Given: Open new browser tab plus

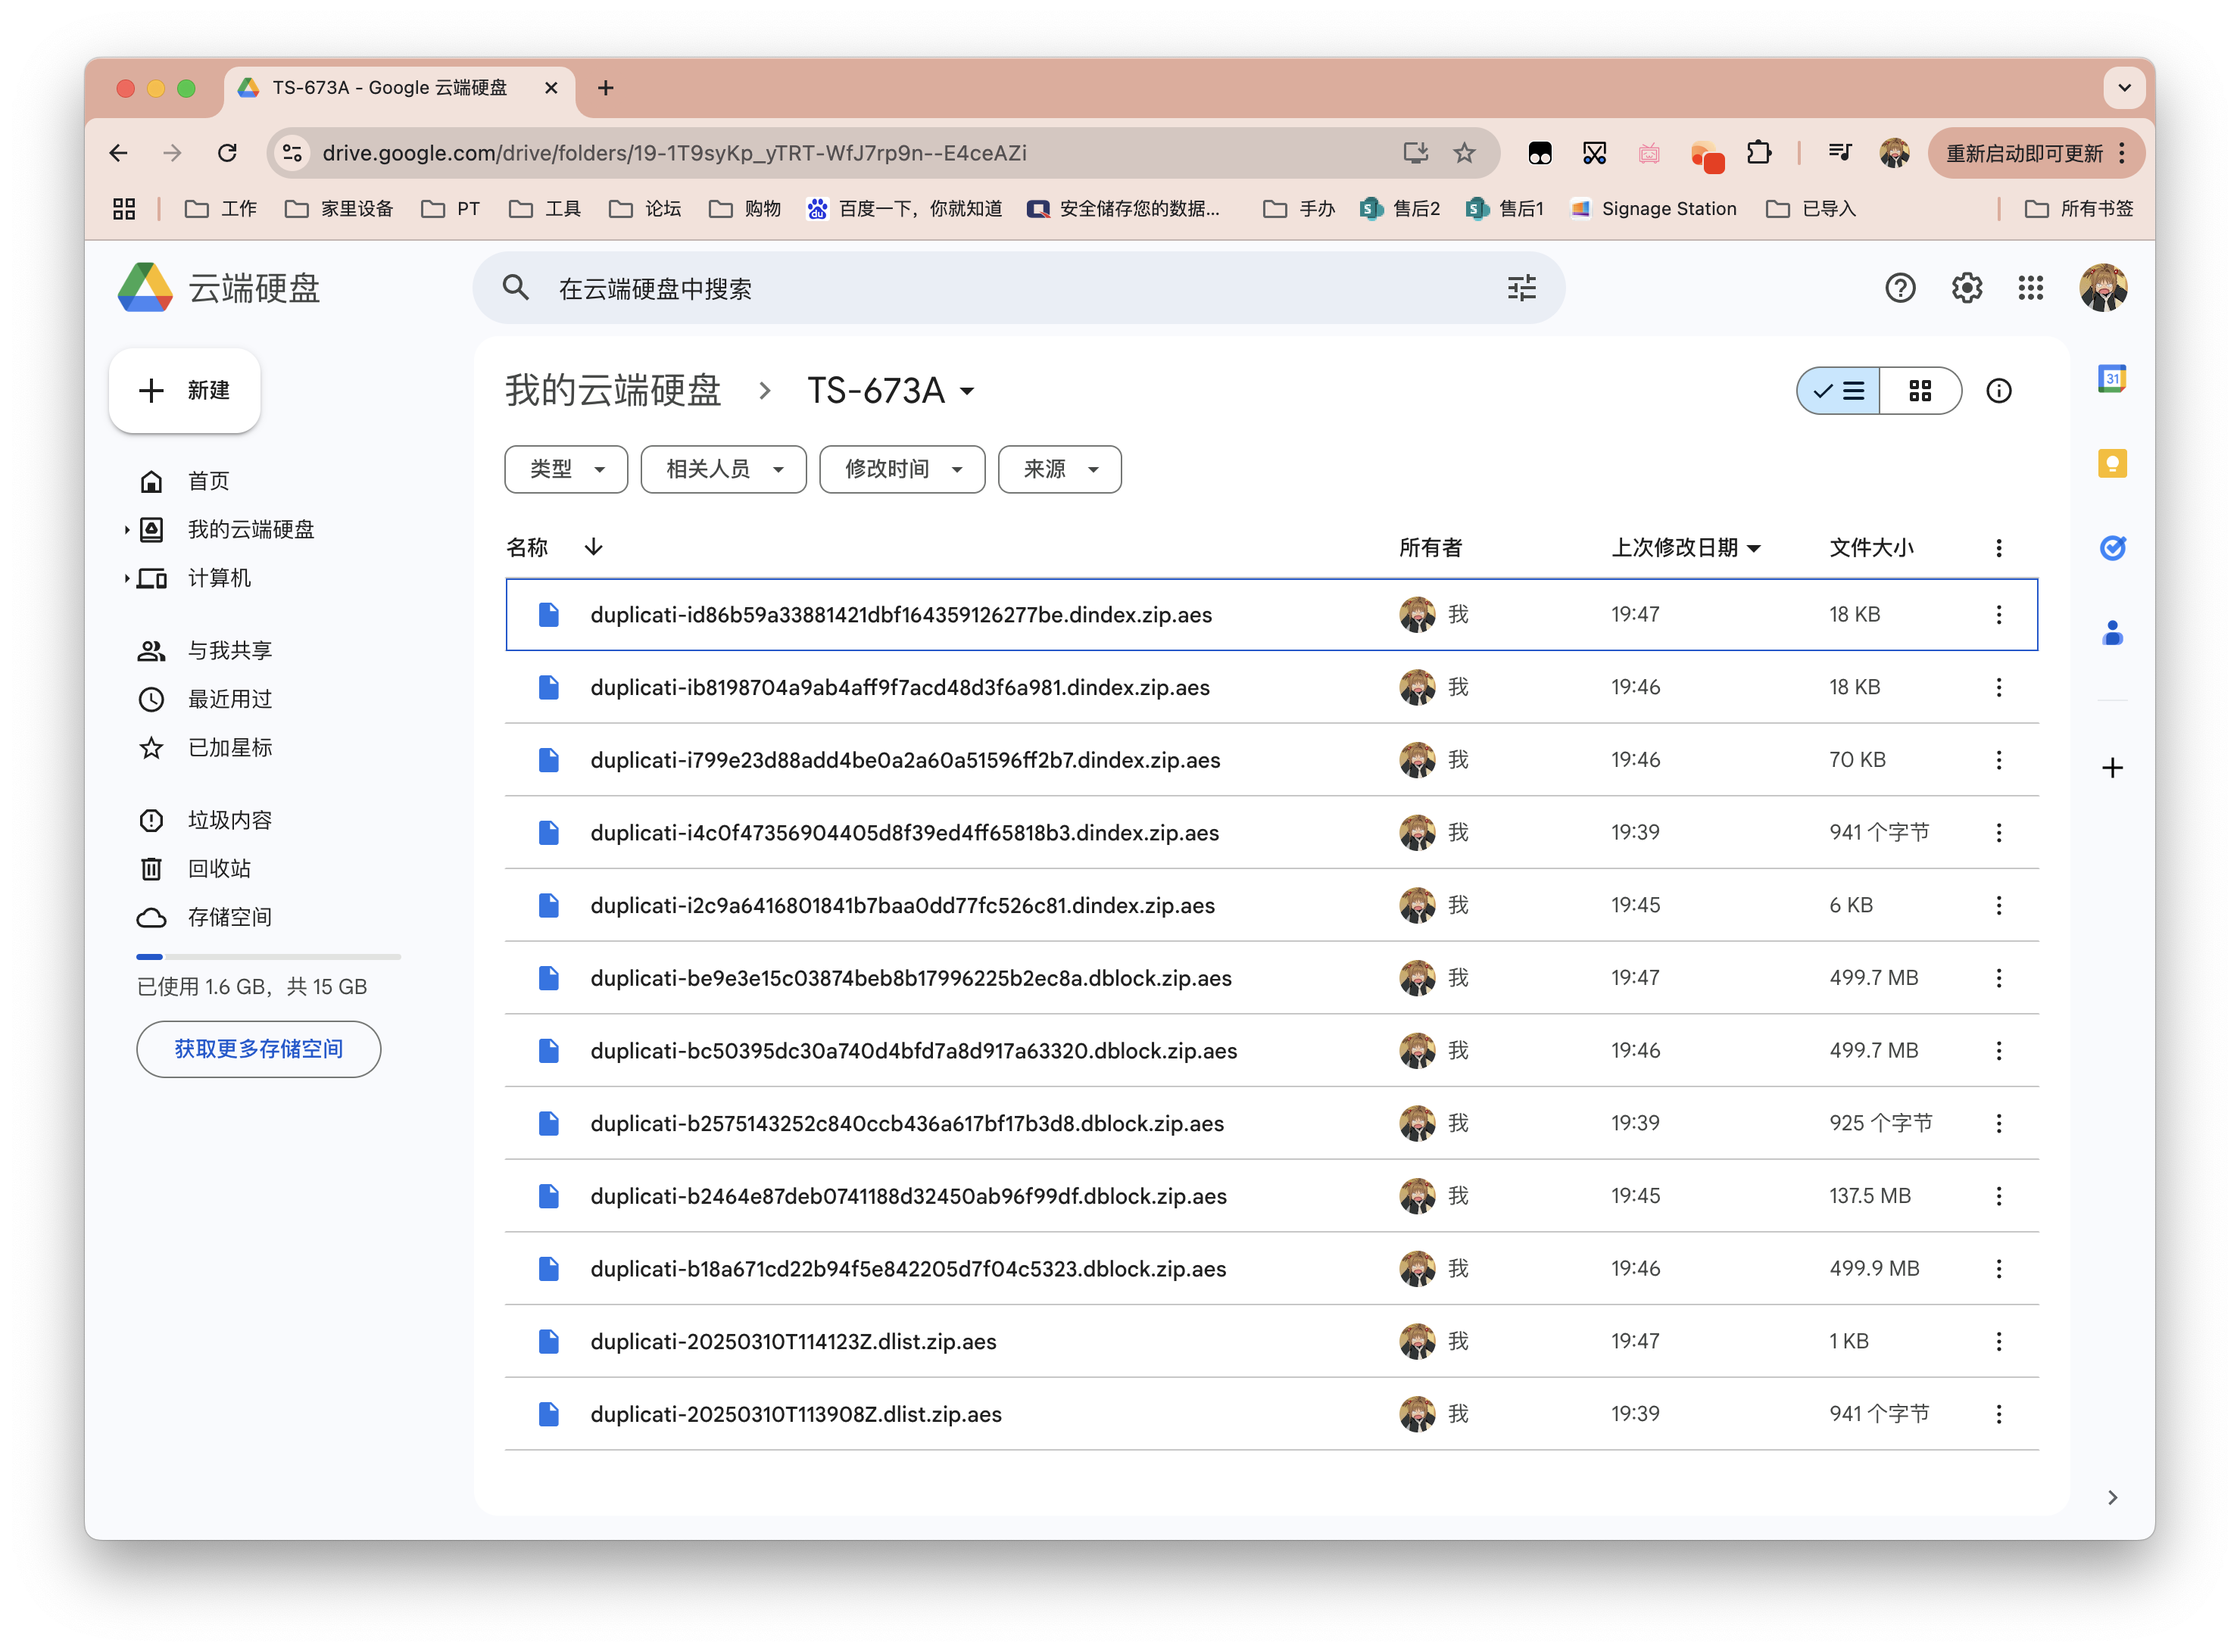Looking at the screenshot, I should (605, 88).
